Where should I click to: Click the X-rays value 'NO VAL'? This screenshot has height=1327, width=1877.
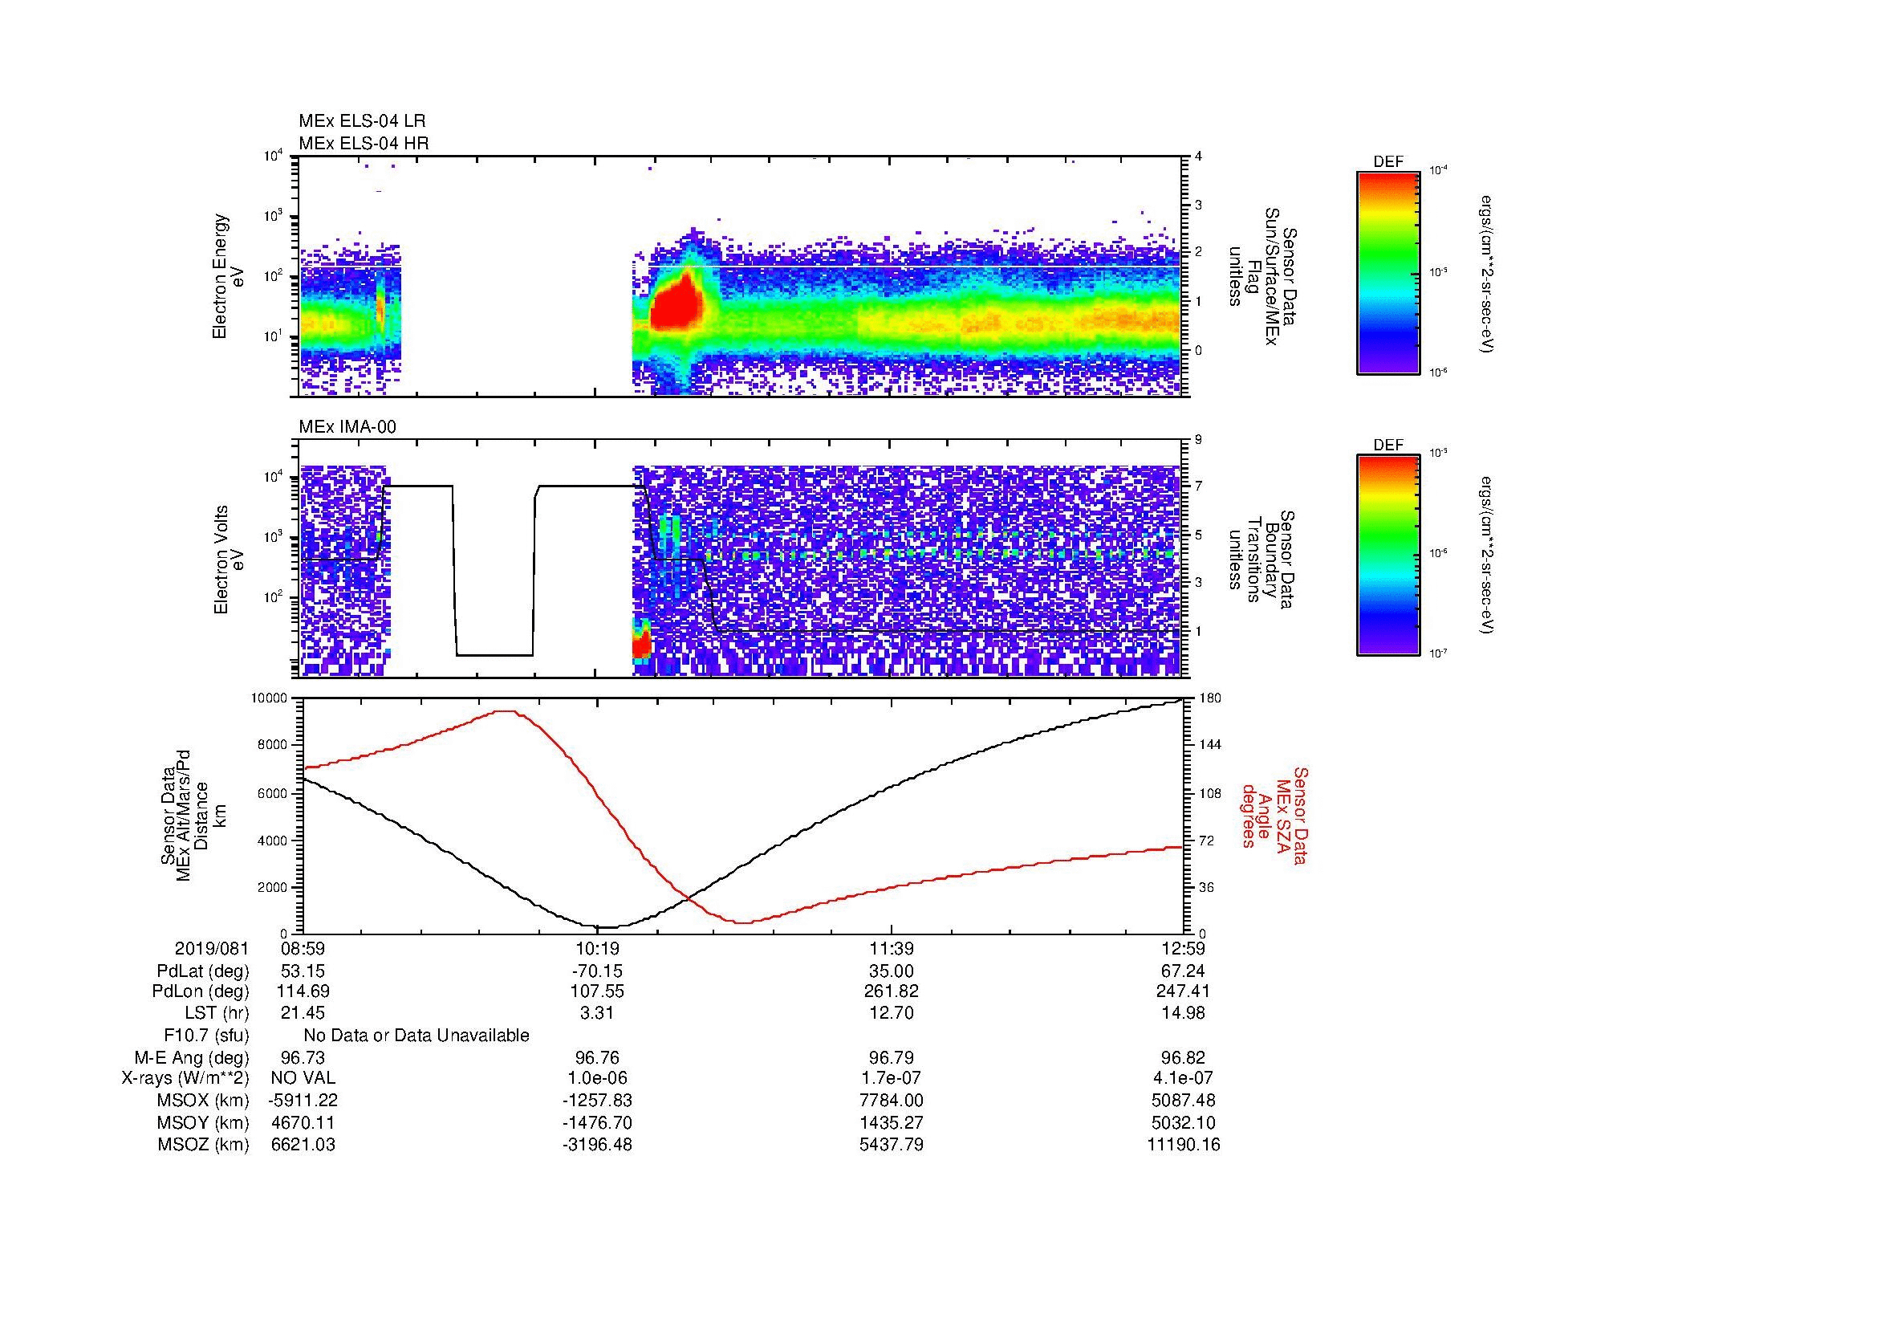point(303,1078)
